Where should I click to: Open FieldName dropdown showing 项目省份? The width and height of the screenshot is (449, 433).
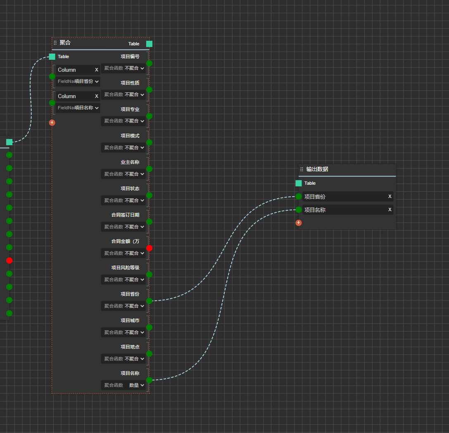click(x=78, y=82)
